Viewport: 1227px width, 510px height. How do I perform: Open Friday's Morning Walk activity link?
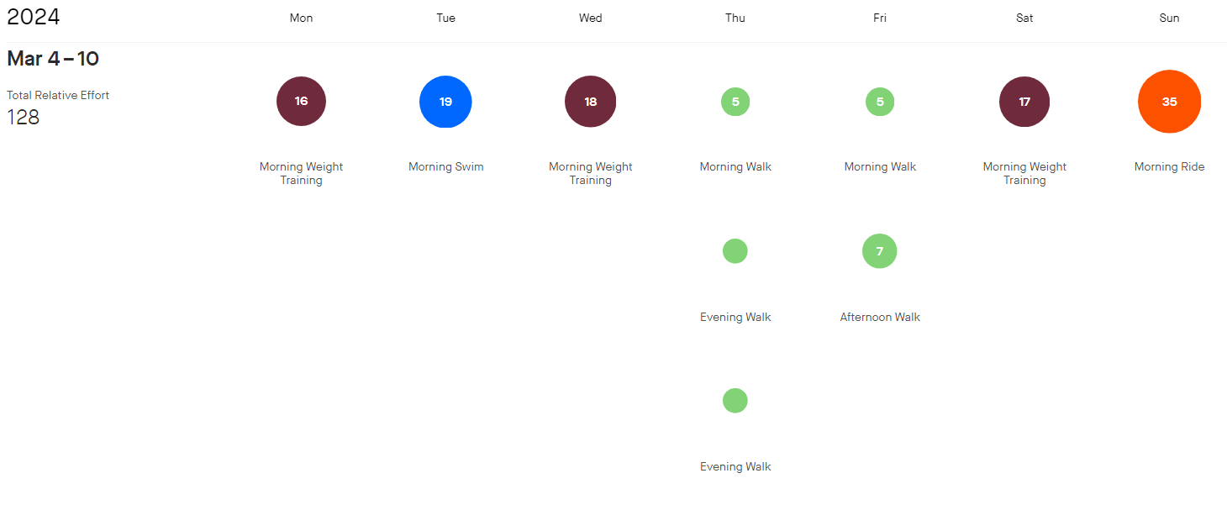[880, 166]
